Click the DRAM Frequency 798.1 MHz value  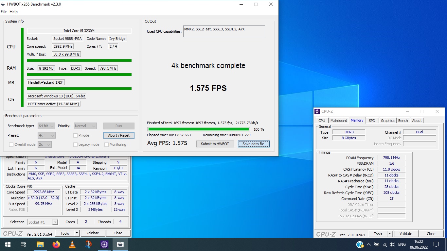(x=391, y=158)
